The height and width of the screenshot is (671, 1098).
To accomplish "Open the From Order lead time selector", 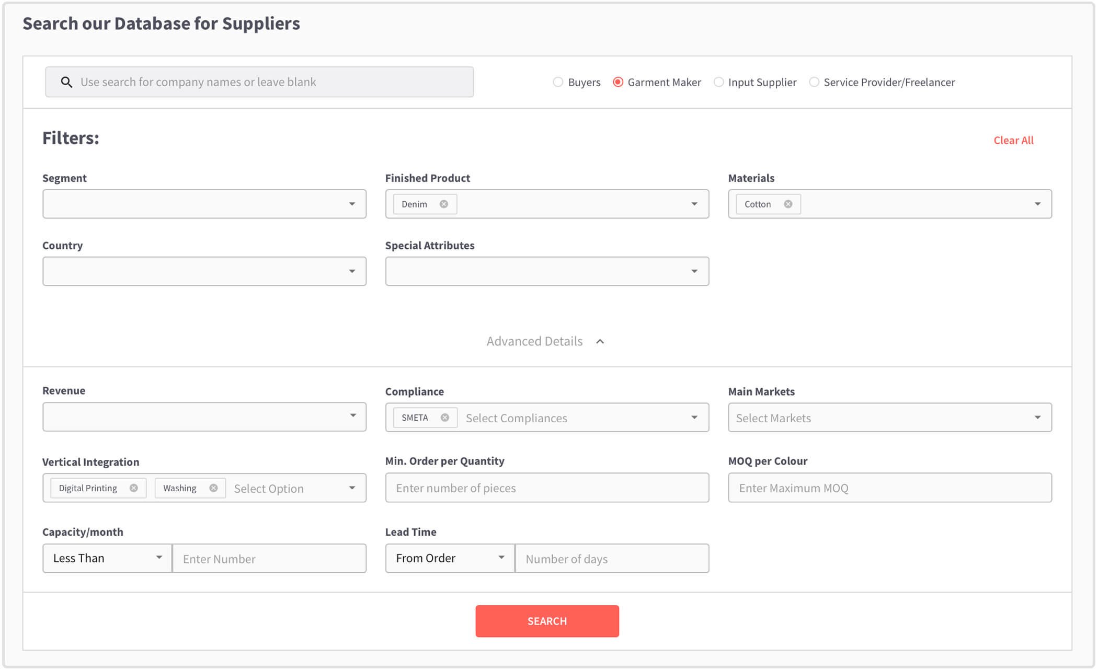I will pyautogui.click(x=450, y=558).
